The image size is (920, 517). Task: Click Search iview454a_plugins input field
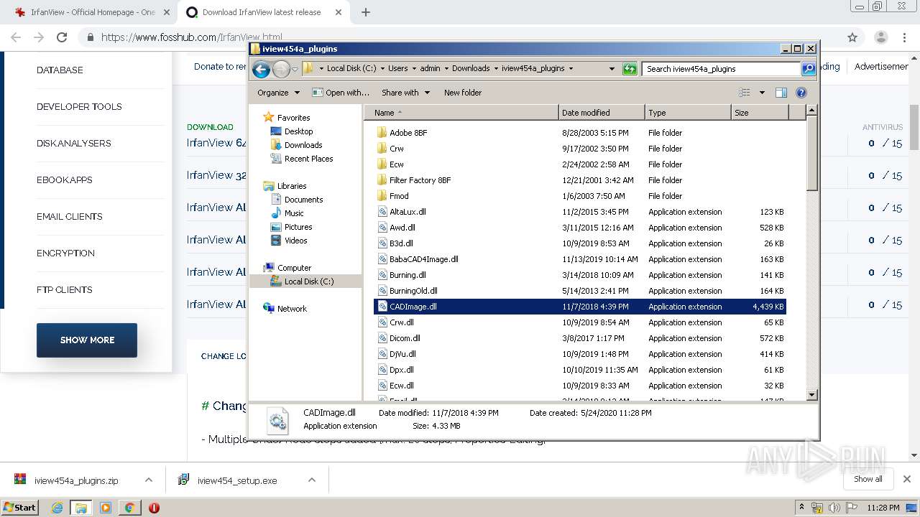721,69
